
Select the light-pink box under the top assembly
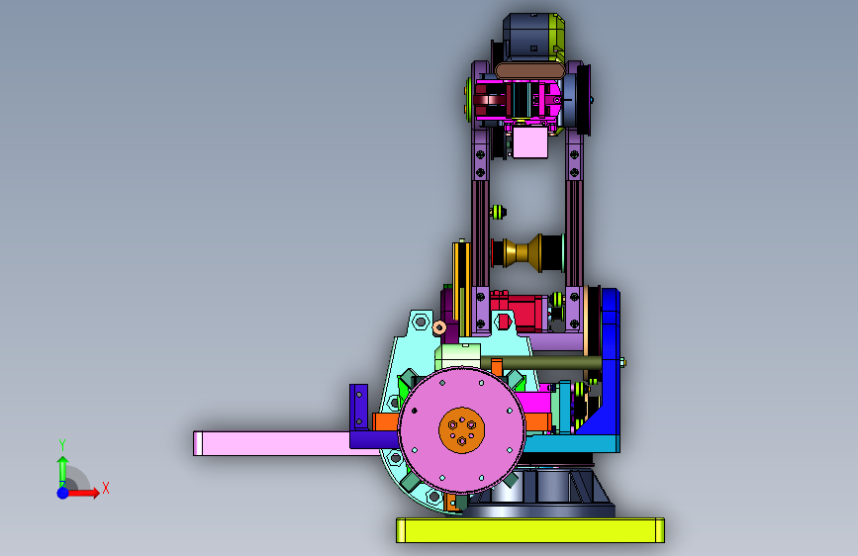pyautogui.click(x=529, y=142)
